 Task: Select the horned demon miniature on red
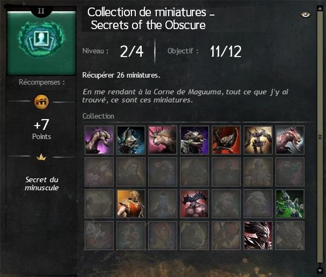(x=195, y=204)
